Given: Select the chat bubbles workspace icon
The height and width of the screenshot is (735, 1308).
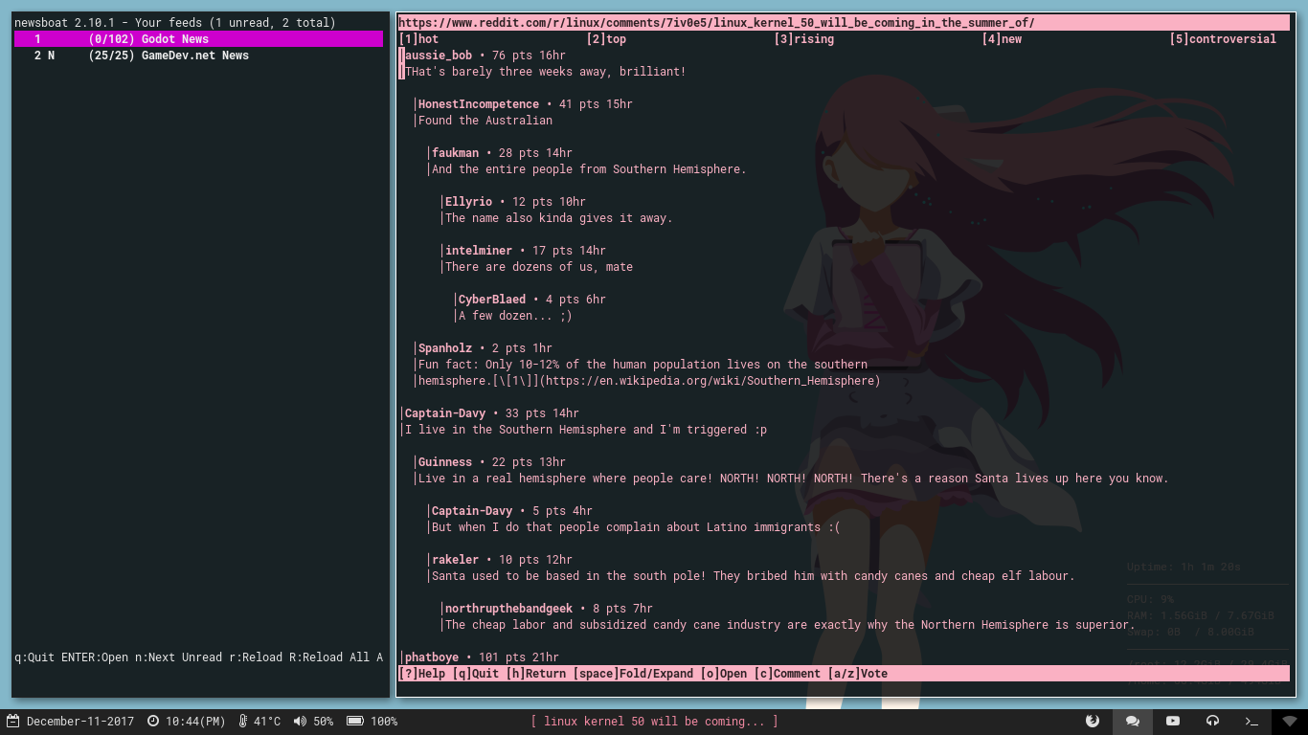Looking at the screenshot, I should tap(1133, 721).
